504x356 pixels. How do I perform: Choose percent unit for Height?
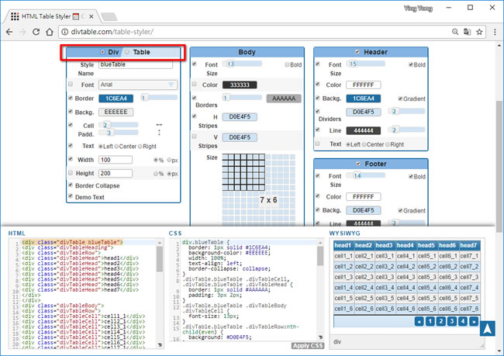[156, 174]
